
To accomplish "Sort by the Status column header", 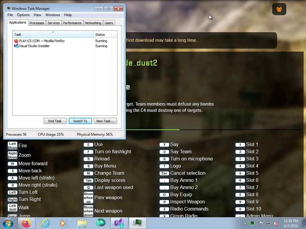I will pyautogui.click(x=103, y=35).
